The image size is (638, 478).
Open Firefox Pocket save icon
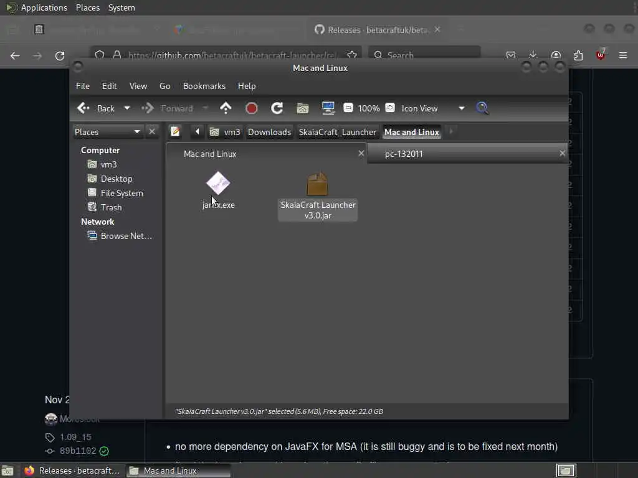[x=511, y=55]
